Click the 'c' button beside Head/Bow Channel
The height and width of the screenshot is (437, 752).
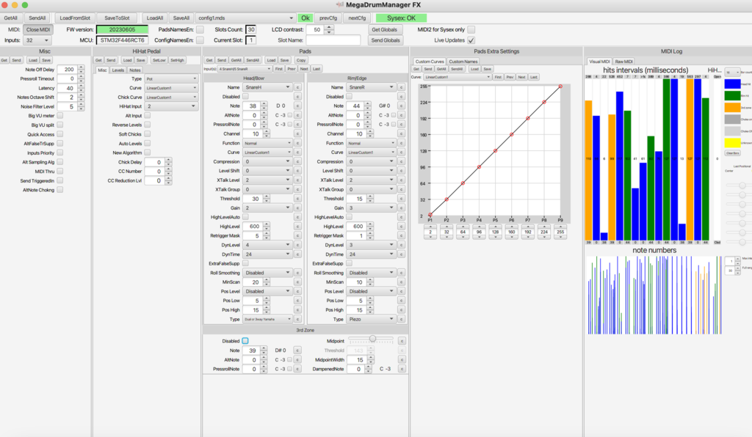click(297, 133)
